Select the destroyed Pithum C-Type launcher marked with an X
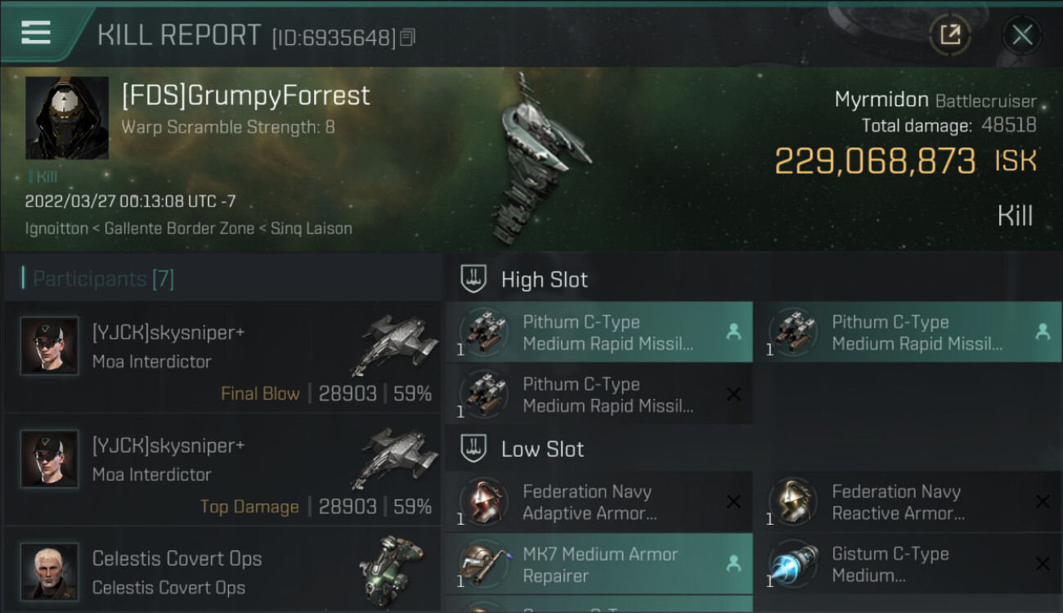This screenshot has height=613, width=1063. tap(599, 395)
